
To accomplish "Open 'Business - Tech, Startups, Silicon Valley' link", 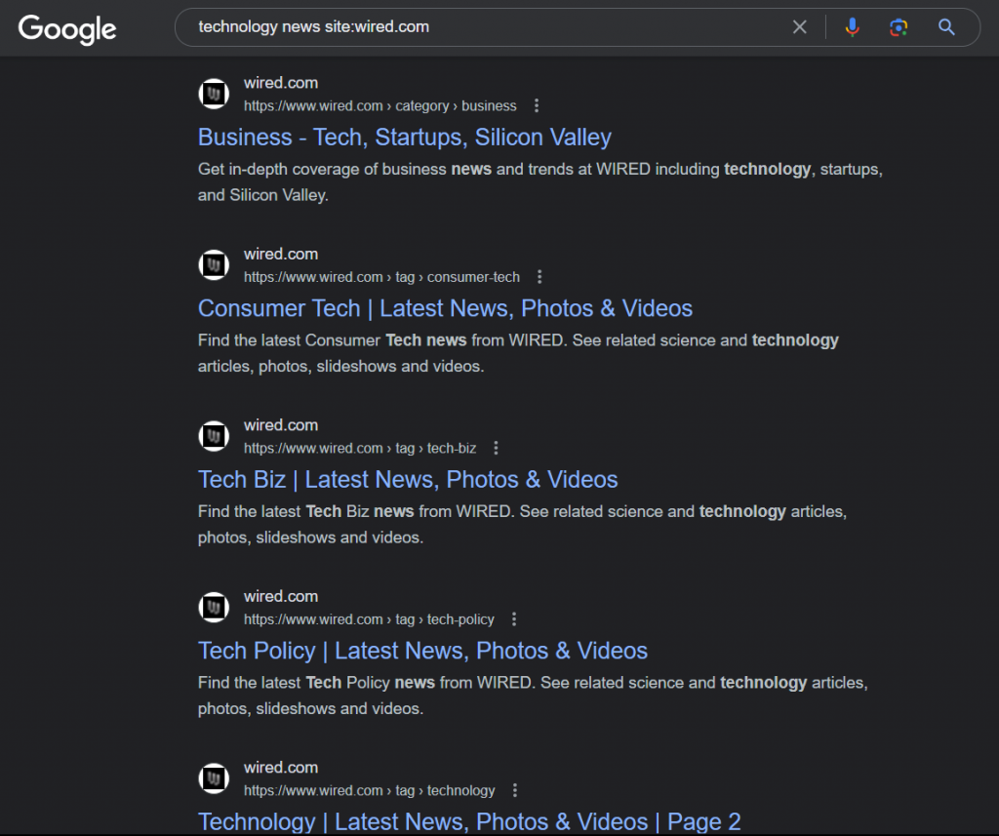I will (405, 138).
